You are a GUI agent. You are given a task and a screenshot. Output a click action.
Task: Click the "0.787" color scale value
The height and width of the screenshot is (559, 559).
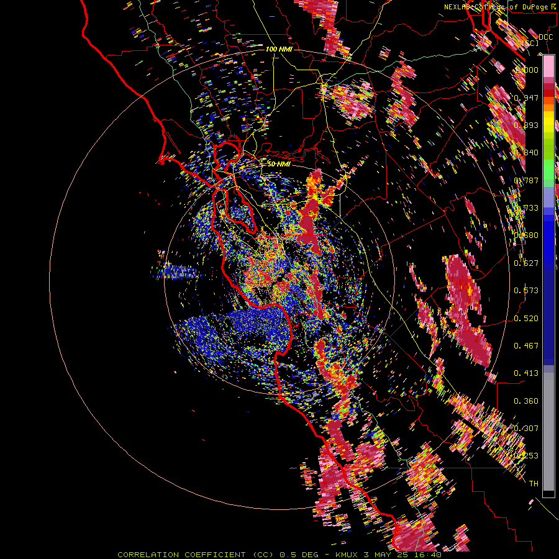(526, 180)
